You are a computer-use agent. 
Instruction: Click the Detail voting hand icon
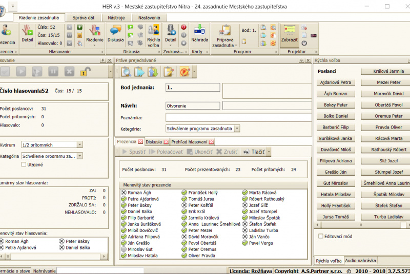[x=27, y=31]
